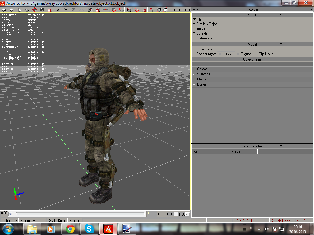Click the Value column header
314x235 pixels.
coord(243,151)
